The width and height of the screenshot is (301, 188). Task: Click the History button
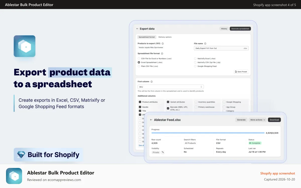pos(224,29)
